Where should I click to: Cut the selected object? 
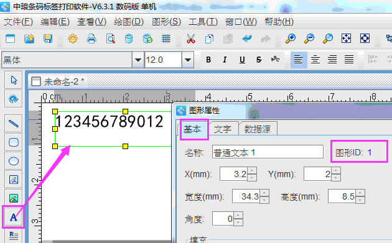191,39
